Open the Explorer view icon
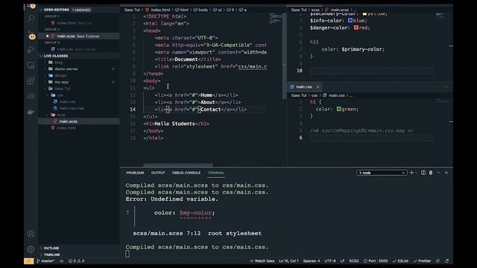 point(31,6)
